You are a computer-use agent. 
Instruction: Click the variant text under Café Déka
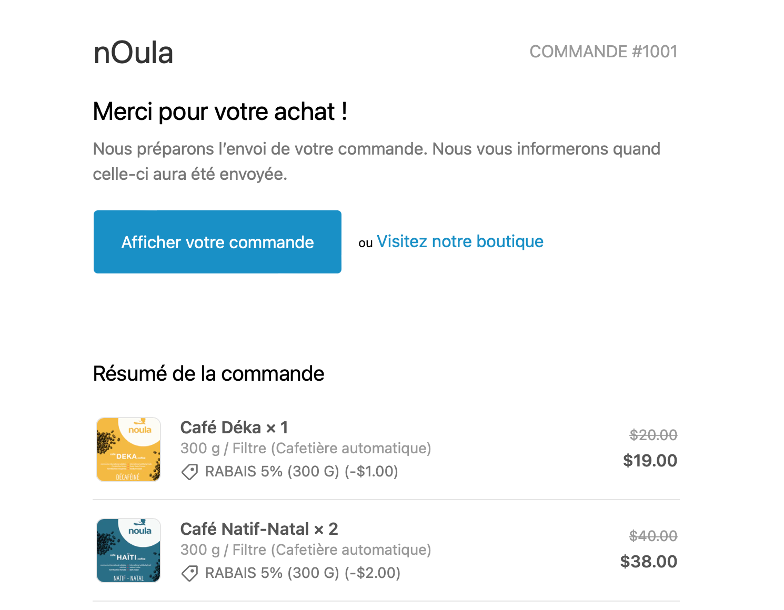[305, 449]
